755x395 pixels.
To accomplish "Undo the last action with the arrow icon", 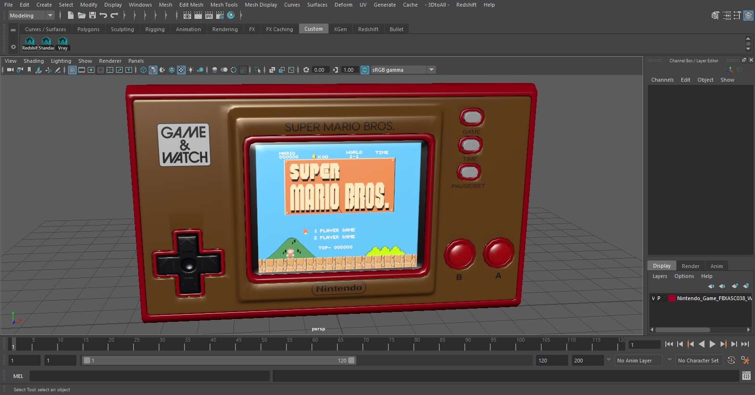I will [103, 15].
